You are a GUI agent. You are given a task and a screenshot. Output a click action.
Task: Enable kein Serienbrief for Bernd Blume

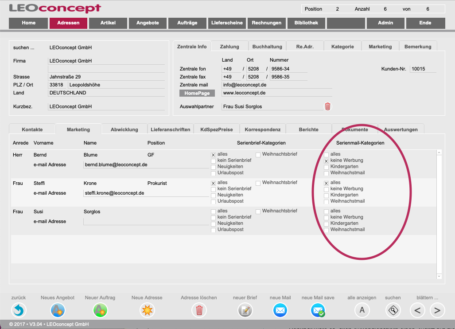coord(213,161)
